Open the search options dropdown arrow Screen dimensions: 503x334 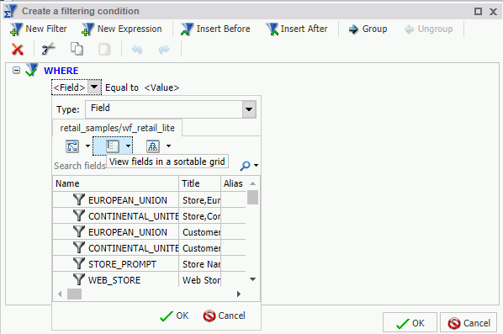(x=256, y=166)
